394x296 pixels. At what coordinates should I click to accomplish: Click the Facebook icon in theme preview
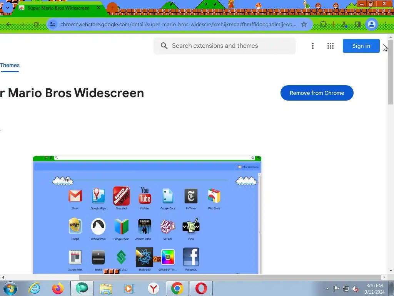(191, 257)
